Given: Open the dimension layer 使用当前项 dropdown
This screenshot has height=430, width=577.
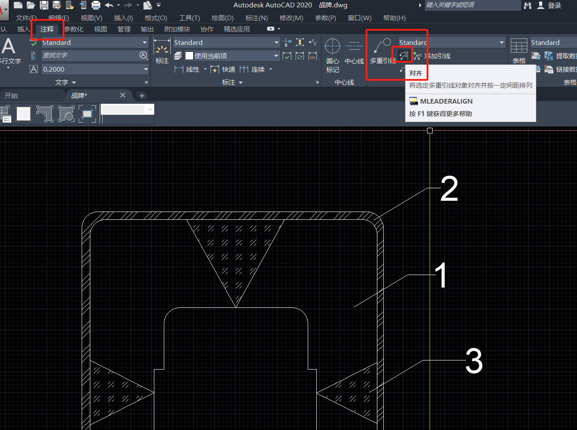Looking at the screenshot, I should click(x=276, y=56).
